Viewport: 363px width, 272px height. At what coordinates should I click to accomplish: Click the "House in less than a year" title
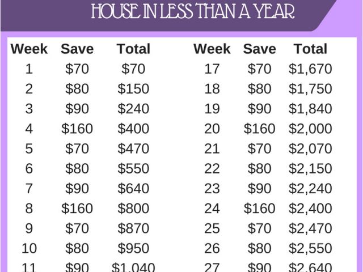click(193, 11)
